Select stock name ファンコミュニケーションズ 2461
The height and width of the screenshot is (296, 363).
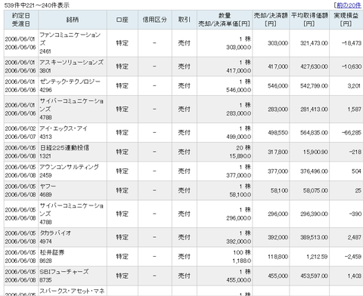[70, 43]
